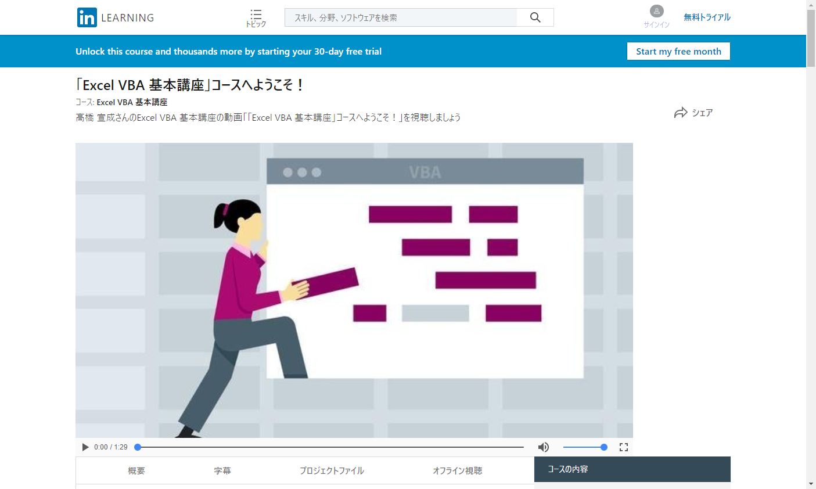Click the page vertical scrollbar thumb
816x489 pixels.
[x=811, y=38]
